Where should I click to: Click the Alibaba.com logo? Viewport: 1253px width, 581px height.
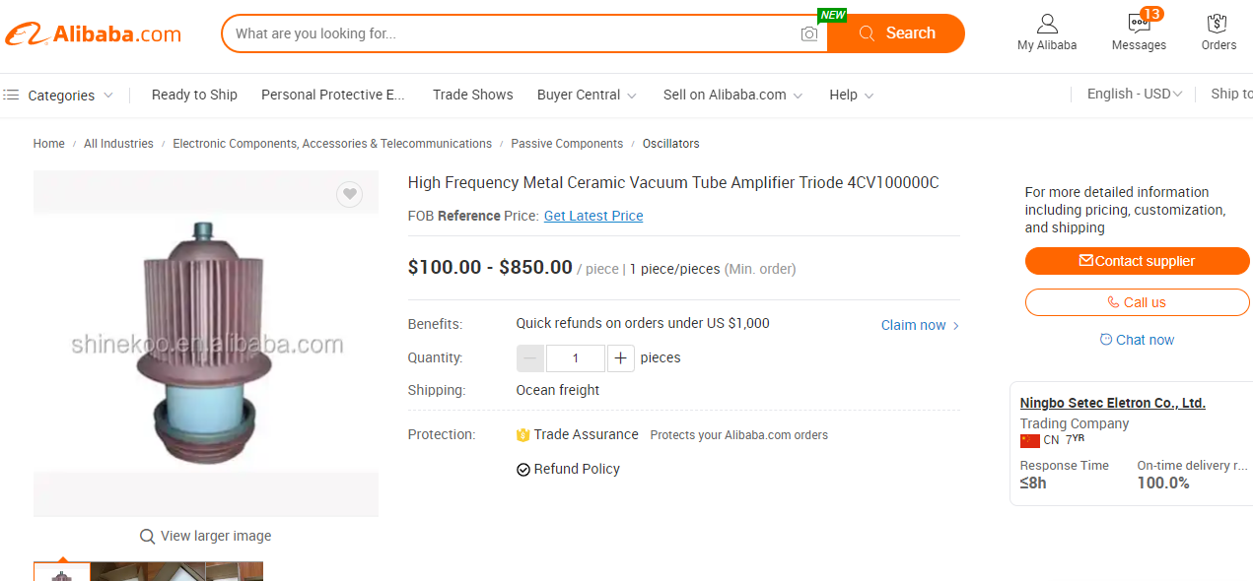[x=94, y=34]
